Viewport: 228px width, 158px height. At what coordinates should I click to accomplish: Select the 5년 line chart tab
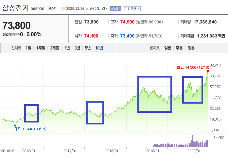88,48
